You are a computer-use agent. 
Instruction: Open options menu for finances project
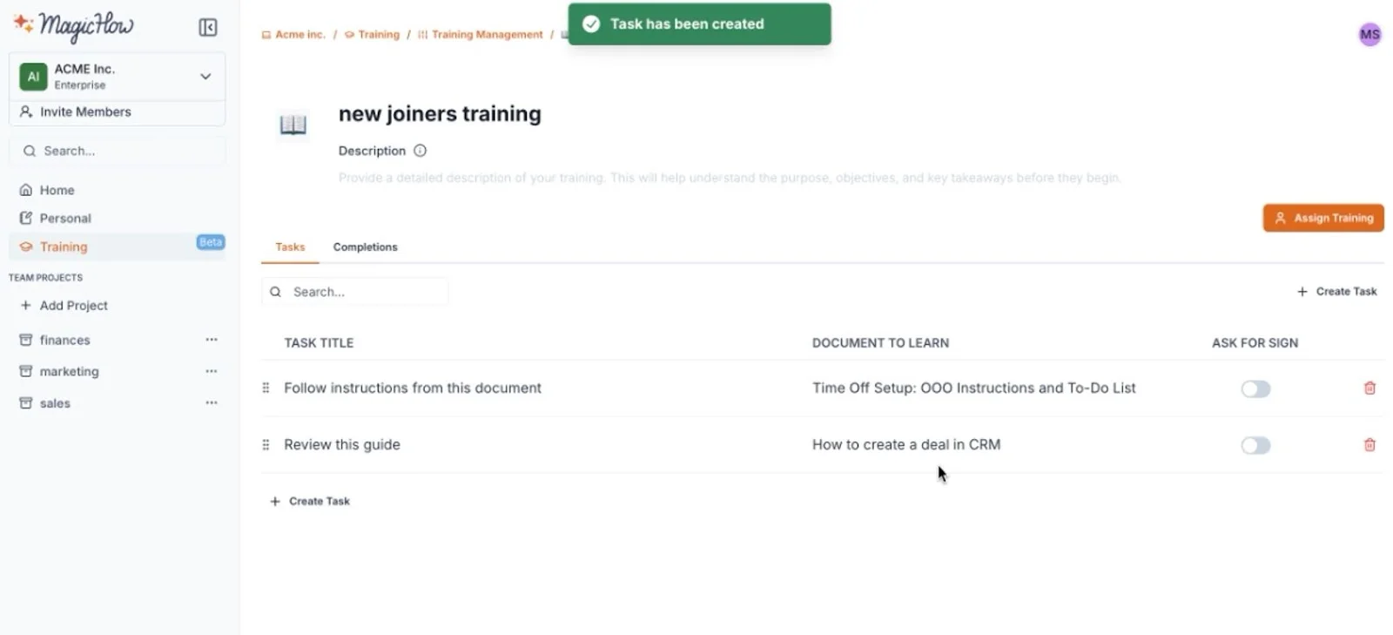212,339
